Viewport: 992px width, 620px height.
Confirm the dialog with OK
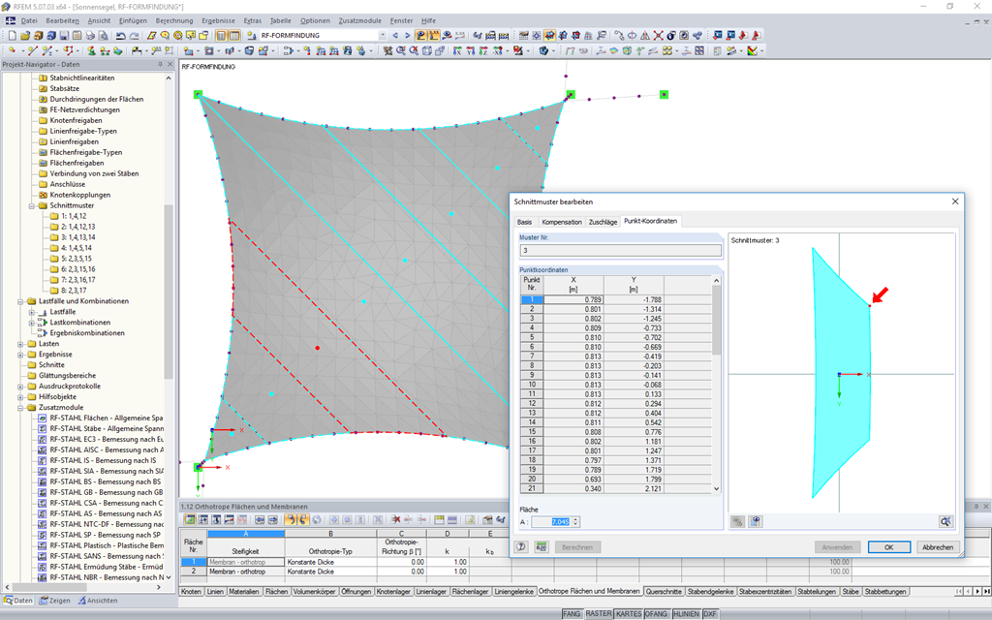pos(888,546)
